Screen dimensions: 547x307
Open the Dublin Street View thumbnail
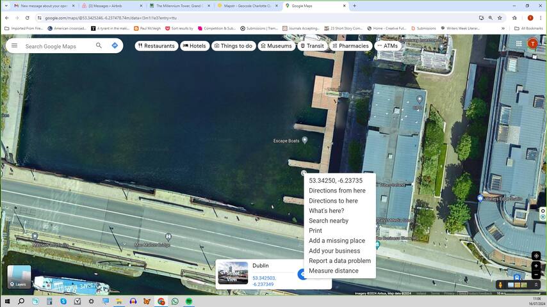pyautogui.click(x=233, y=273)
